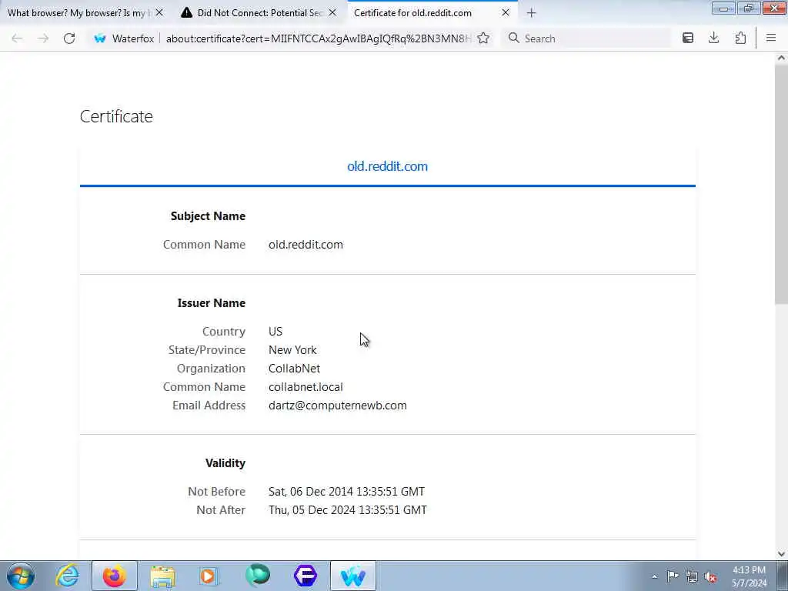Image resolution: width=788 pixels, height=591 pixels.
Task: Go forward one page
Action: [x=43, y=38]
